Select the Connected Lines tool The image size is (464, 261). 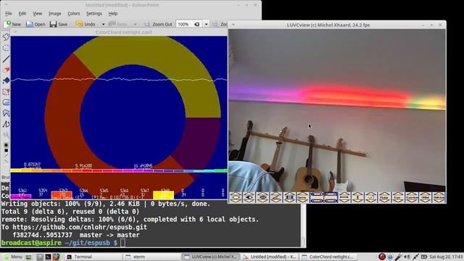(x=6, y=124)
